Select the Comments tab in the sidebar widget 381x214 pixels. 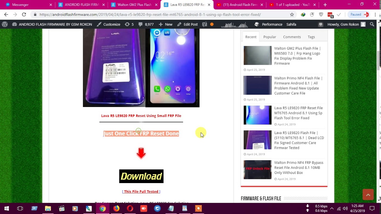pos(292,37)
